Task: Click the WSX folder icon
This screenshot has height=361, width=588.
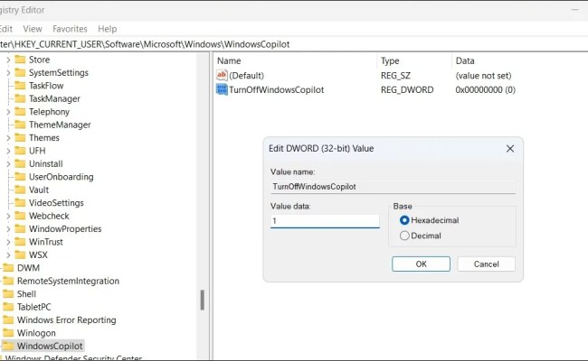Action: pyautogui.click(x=20, y=255)
